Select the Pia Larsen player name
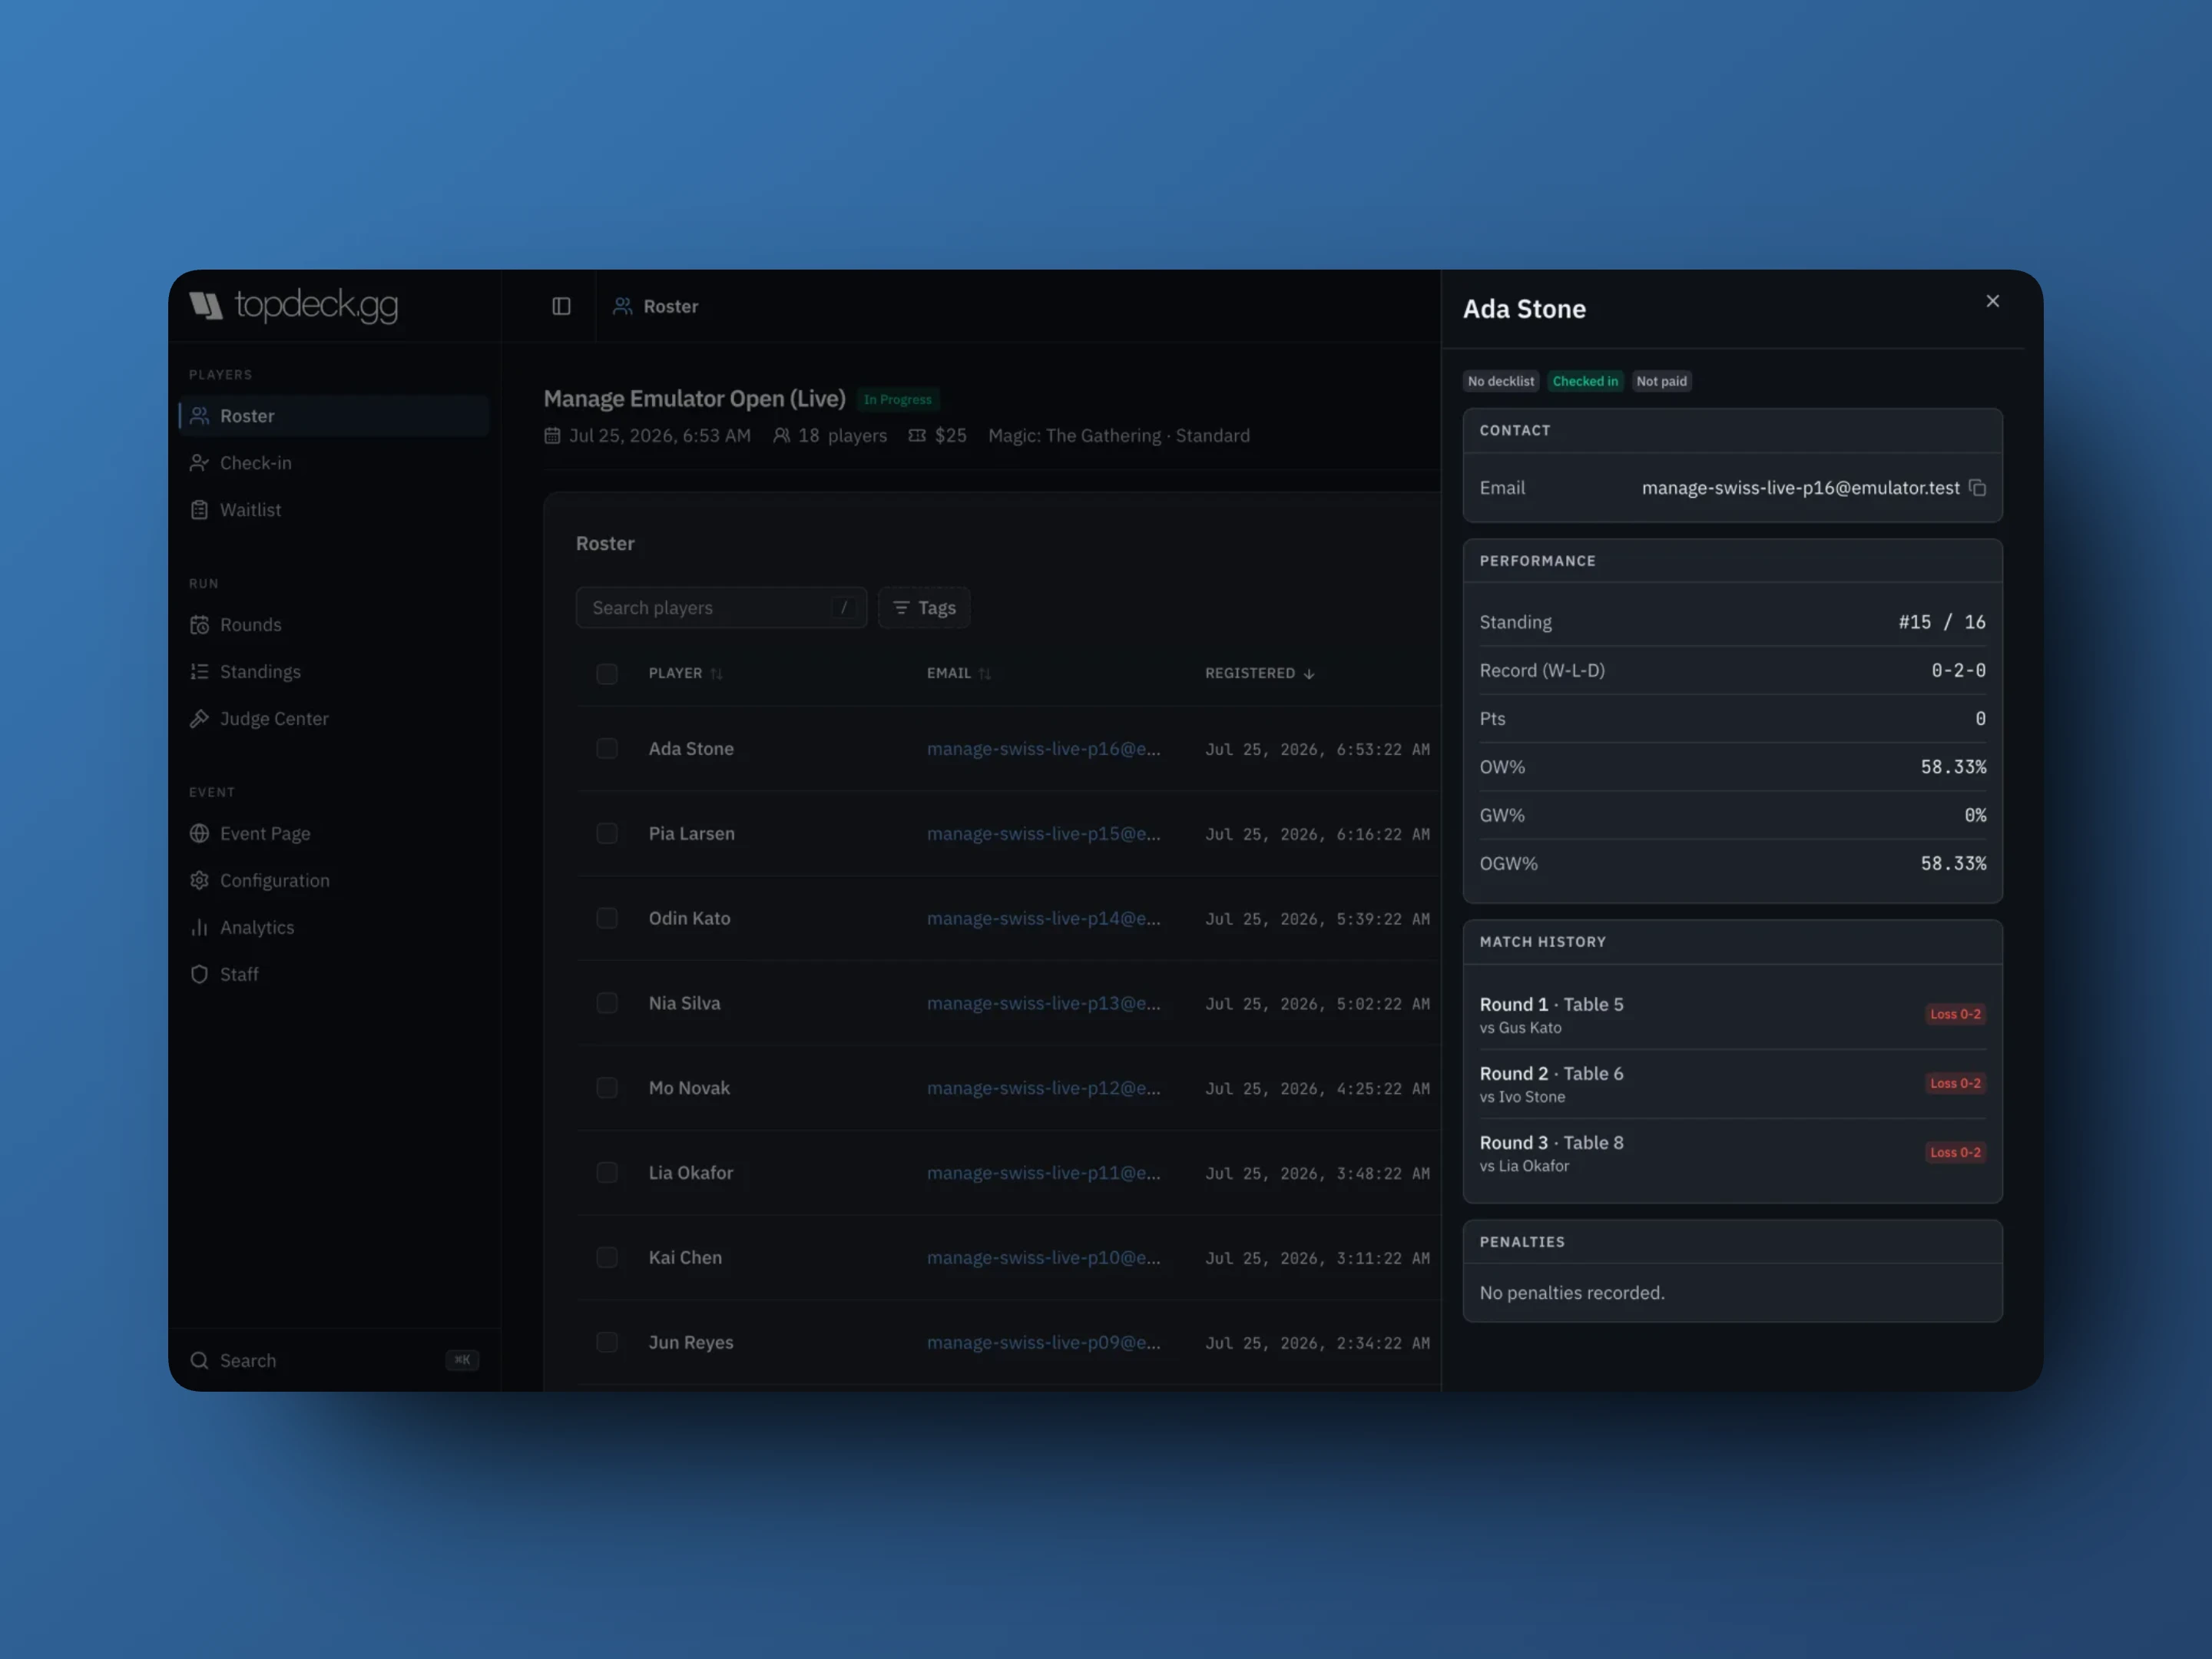Viewport: 2212px width, 1659px height. pyautogui.click(x=691, y=834)
